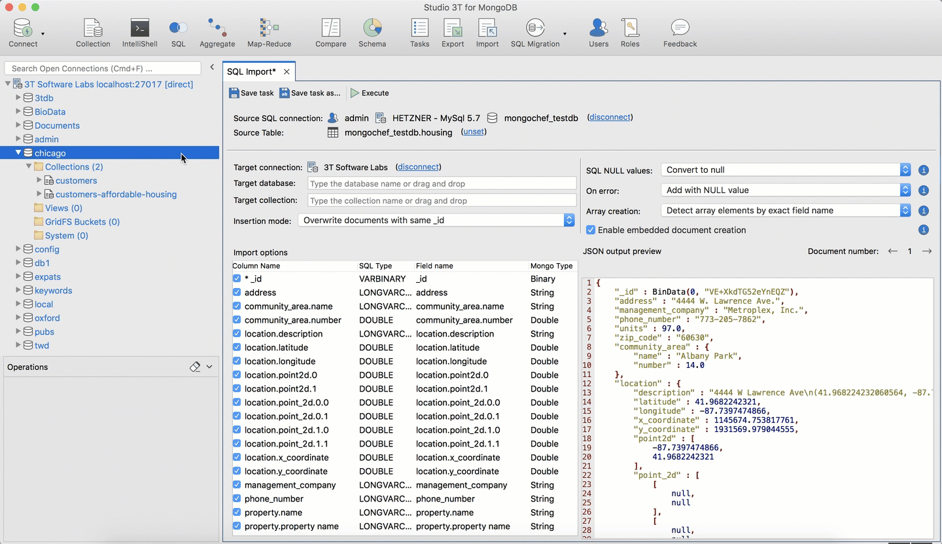Uncheck the _id column checkbox
The image size is (942, 544).
coord(237,278)
